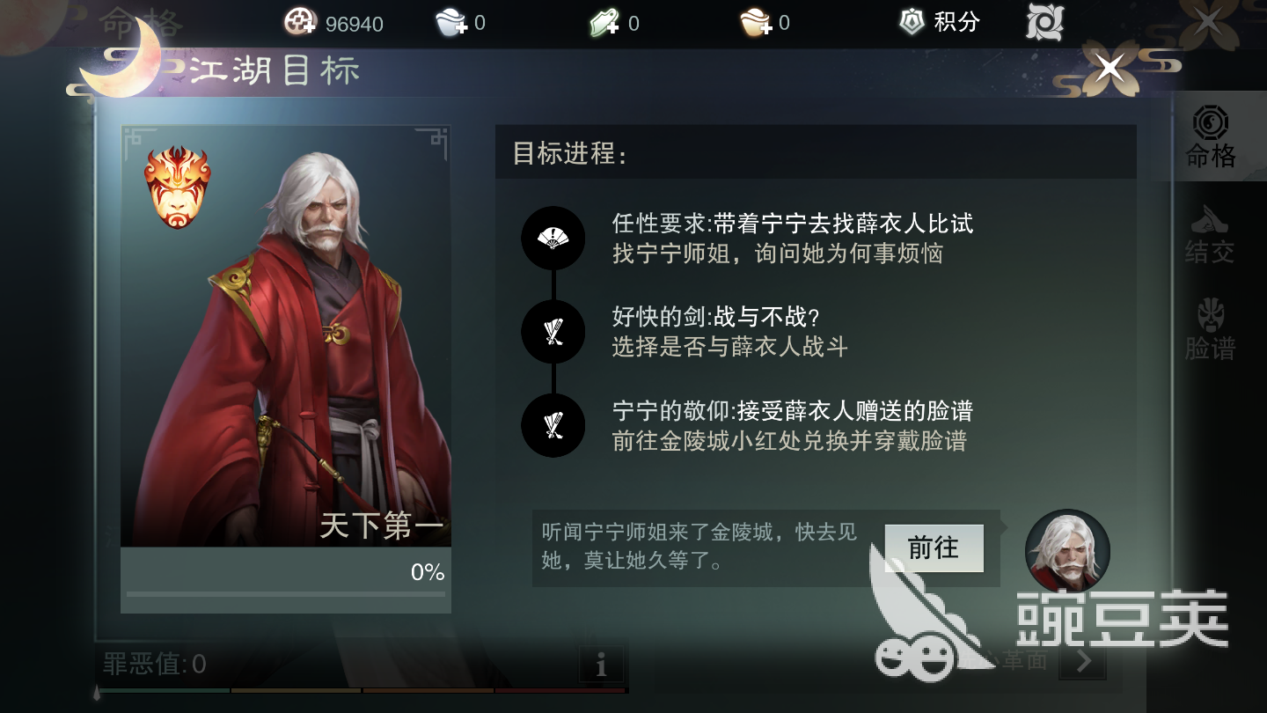
Task: Tap the coin currency add icon
Action: [x=301, y=22]
